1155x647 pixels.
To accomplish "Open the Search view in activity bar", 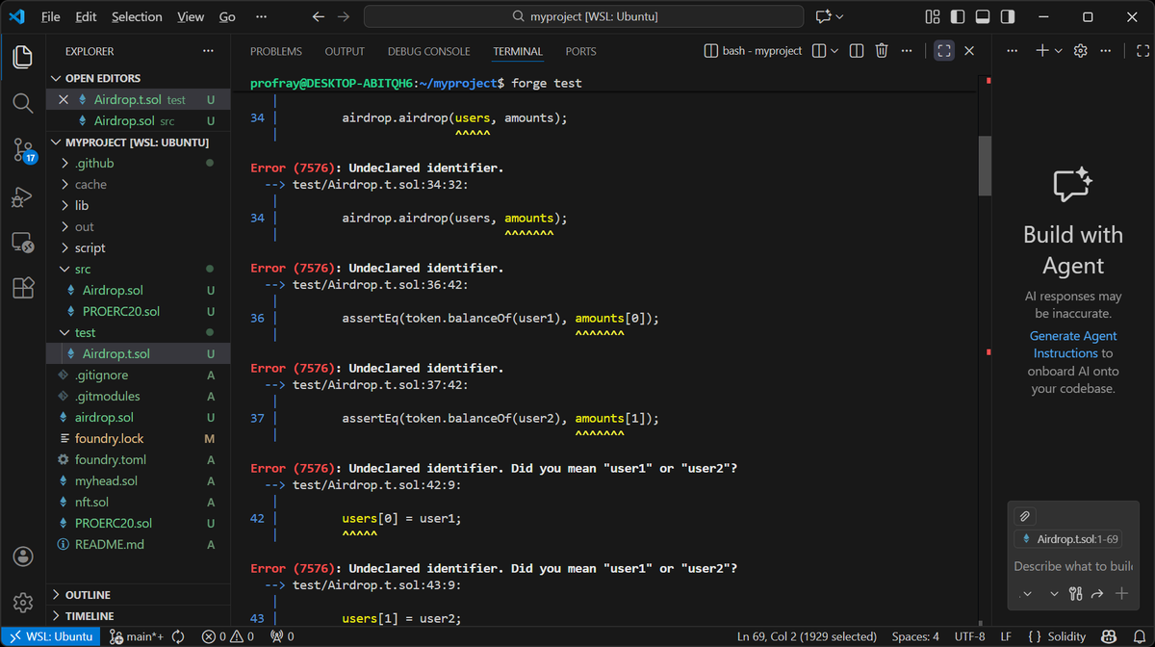I will 23,103.
